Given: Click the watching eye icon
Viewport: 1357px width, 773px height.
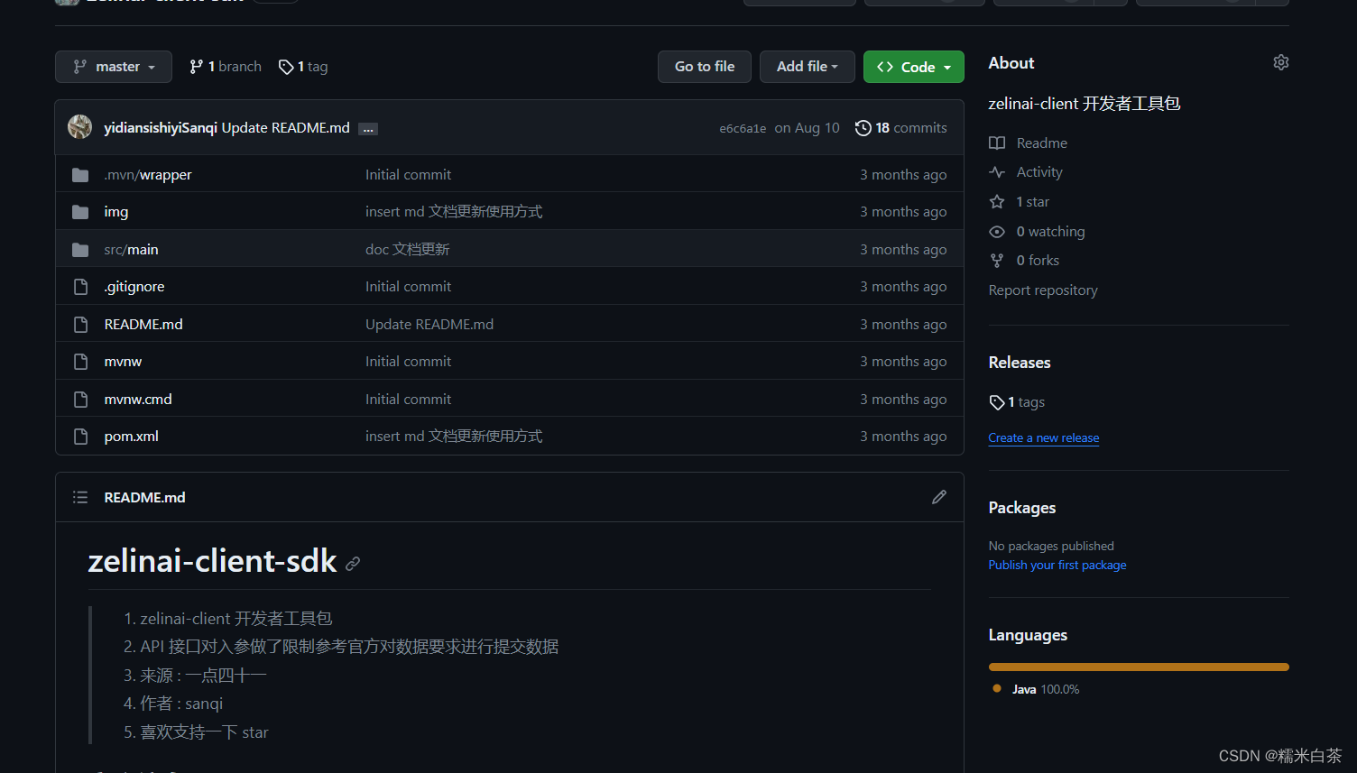Looking at the screenshot, I should pos(997,232).
